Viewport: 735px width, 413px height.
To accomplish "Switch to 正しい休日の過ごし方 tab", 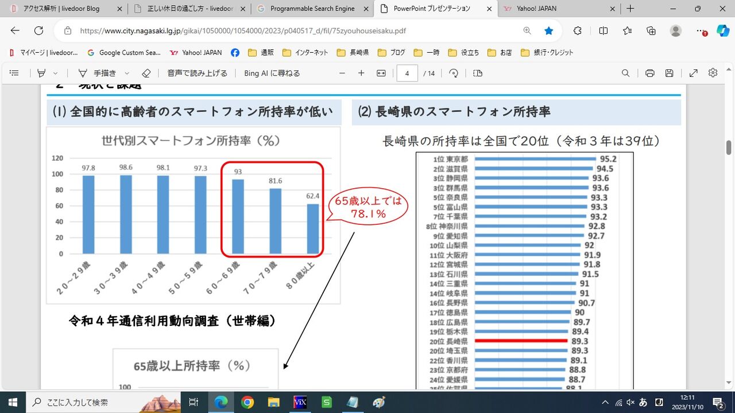I will pyautogui.click(x=189, y=9).
